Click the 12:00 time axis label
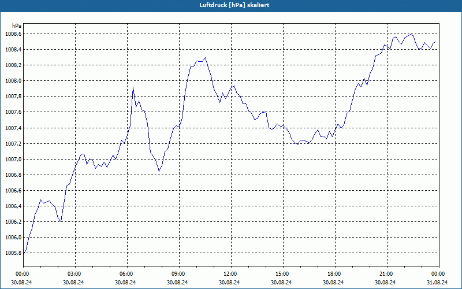 pyautogui.click(x=230, y=274)
